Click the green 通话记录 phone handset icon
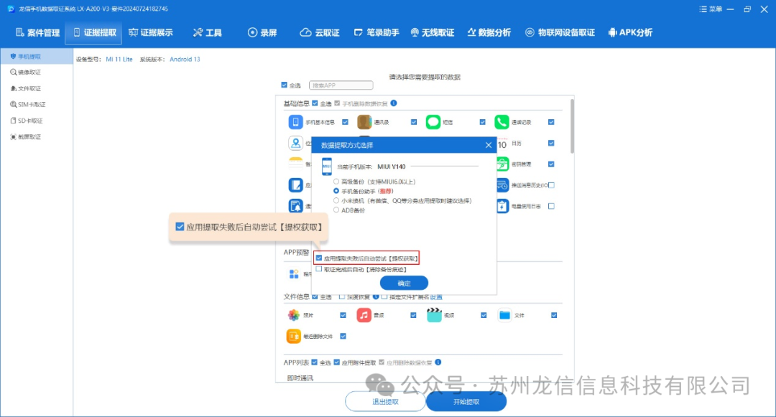This screenshot has height=417, width=776. [502, 121]
